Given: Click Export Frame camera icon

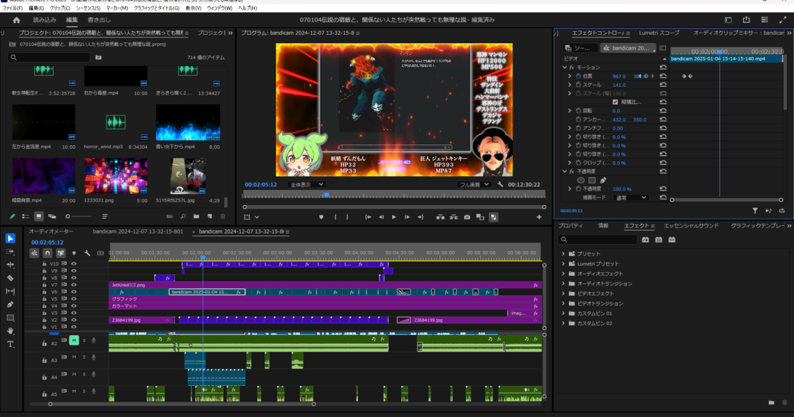Looking at the screenshot, I should (x=467, y=217).
